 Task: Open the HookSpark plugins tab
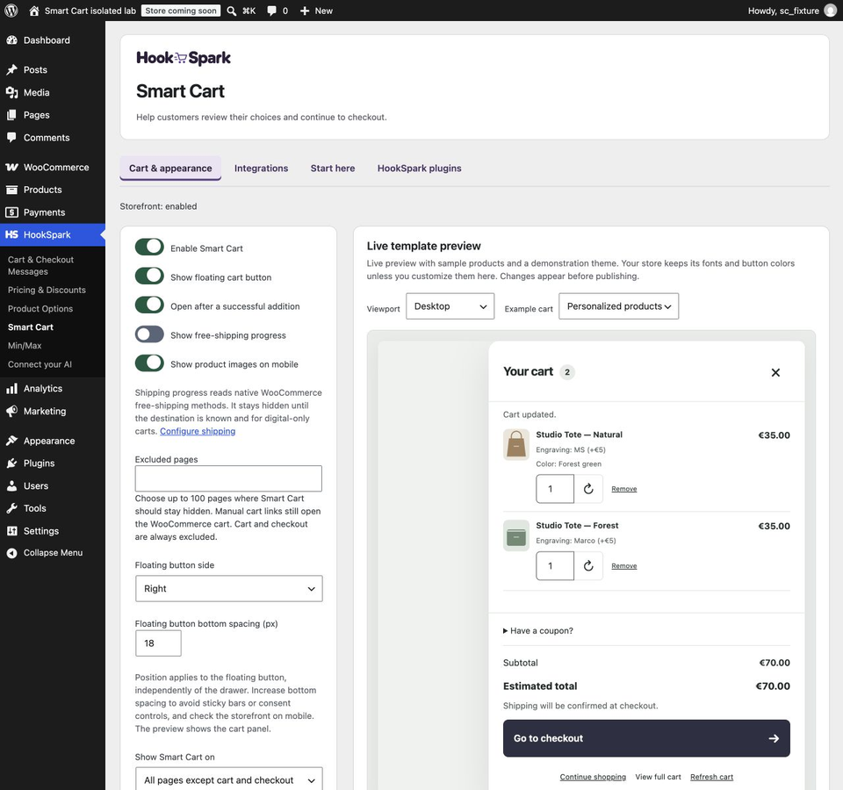tap(420, 169)
